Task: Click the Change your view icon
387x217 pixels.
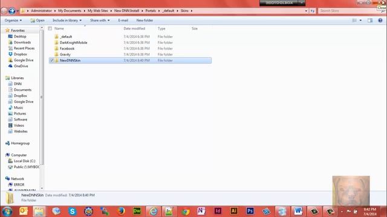Action: point(354,20)
